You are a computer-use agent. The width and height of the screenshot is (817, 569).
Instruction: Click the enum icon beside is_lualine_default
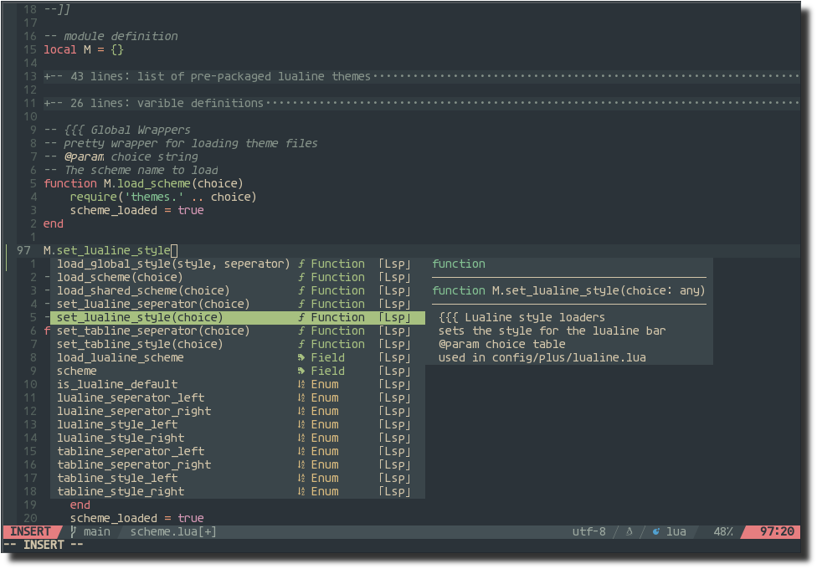click(x=301, y=384)
